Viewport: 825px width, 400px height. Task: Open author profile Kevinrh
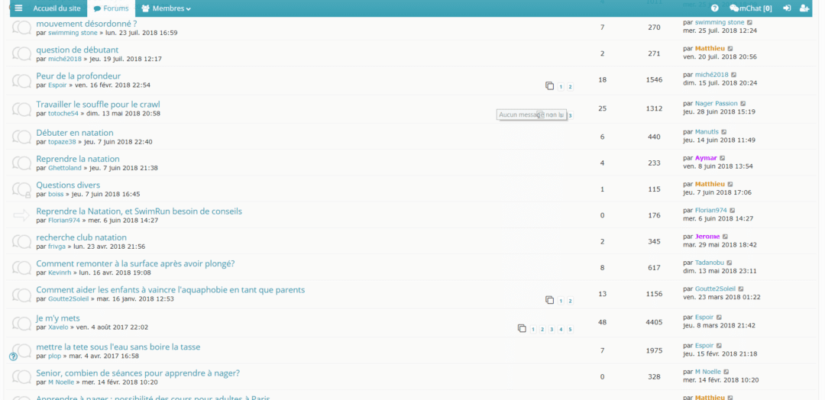pos(60,273)
